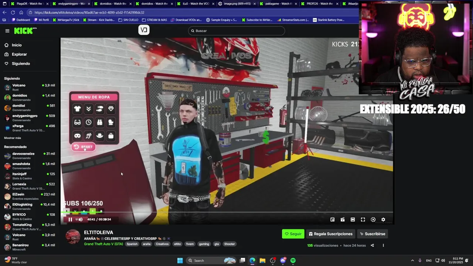This screenshot has width=473, height=266.
Task: Open Lornexia recommended channel
Action: coord(30,186)
